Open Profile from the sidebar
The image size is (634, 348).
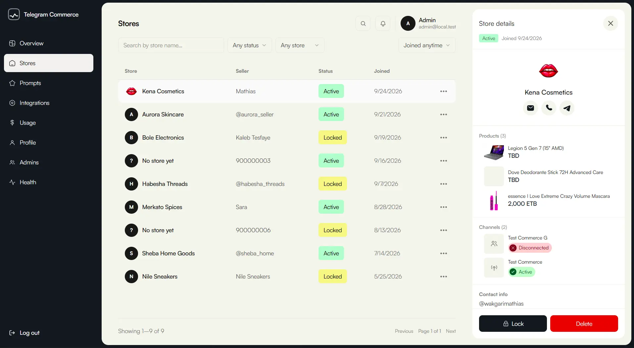tap(49, 143)
